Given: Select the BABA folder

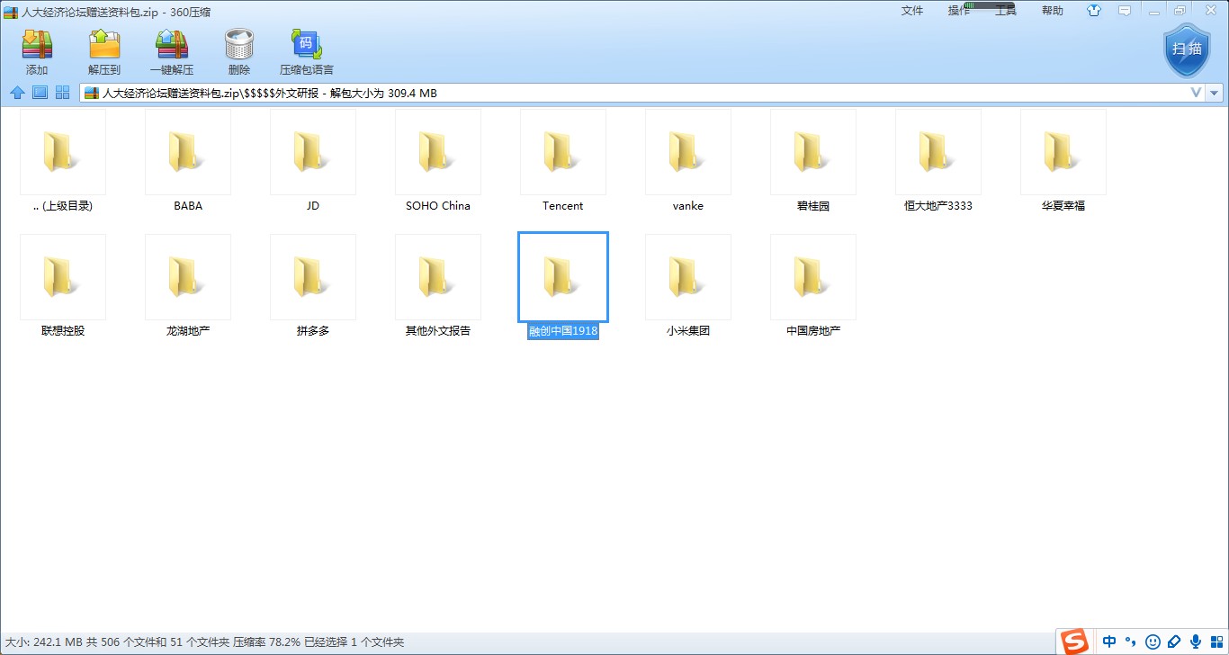Looking at the screenshot, I should 187,162.
